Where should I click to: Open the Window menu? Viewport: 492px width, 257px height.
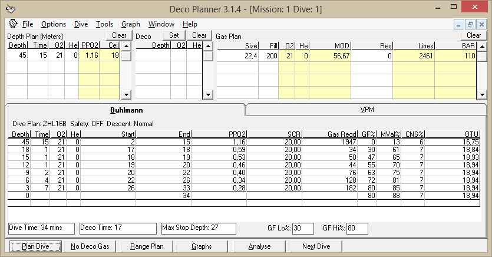point(161,24)
